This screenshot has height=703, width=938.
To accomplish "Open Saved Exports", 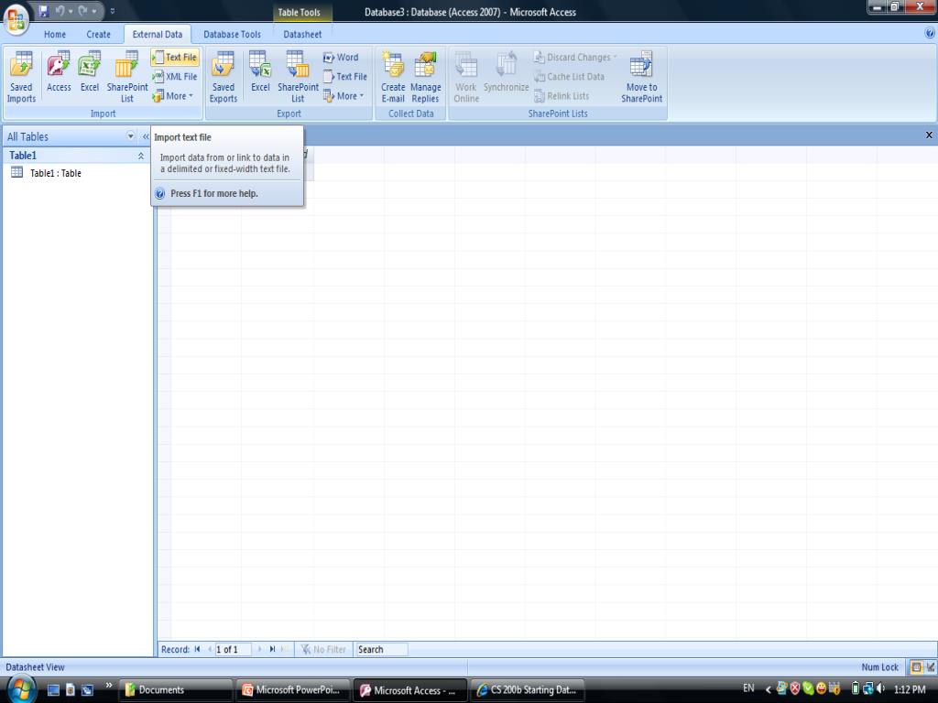I will coord(224,77).
